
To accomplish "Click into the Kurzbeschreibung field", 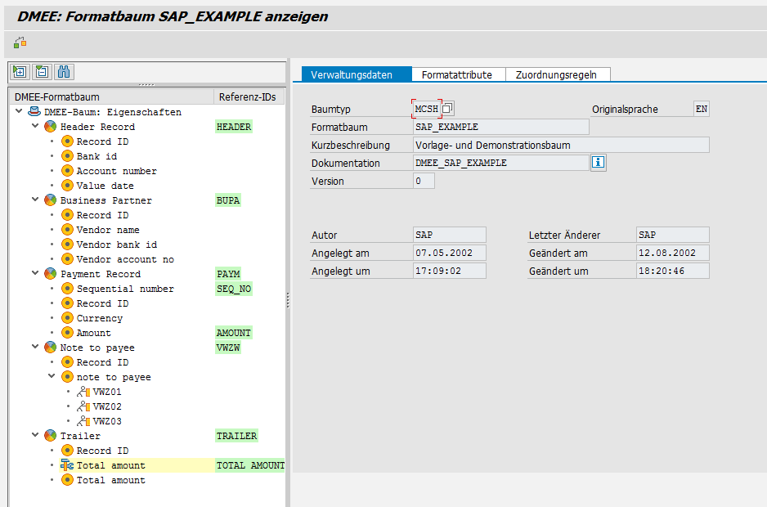I will tap(560, 145).
